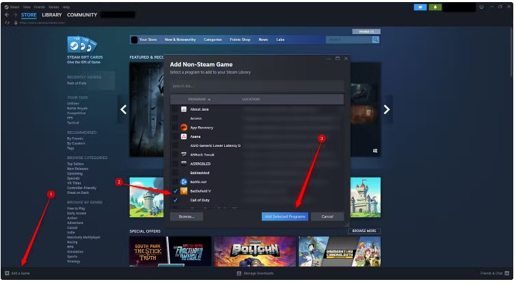Reload the store page
The height and width of the screenshot is (284, 516).
[x=8, y=23]
